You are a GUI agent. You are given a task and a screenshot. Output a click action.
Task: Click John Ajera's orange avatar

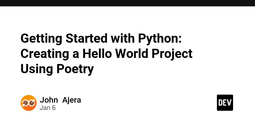click(29, 103)
